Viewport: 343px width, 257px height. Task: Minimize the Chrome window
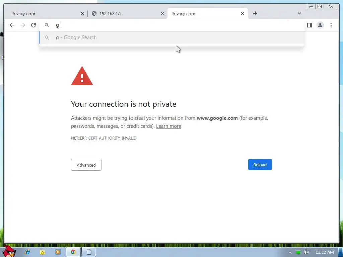[311, 7]
